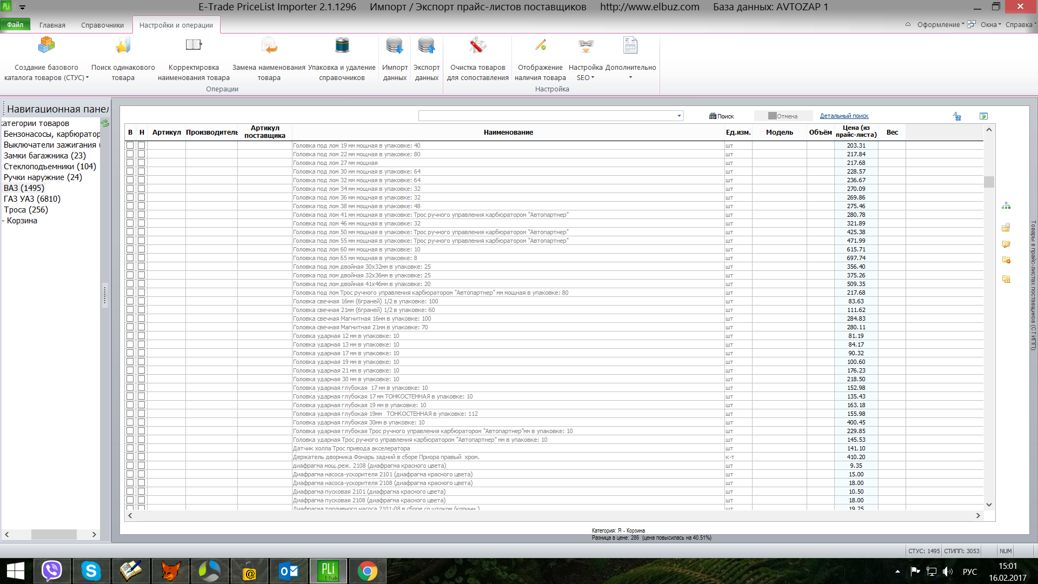Open the search combo box dropdown arrow

point(679,116)
